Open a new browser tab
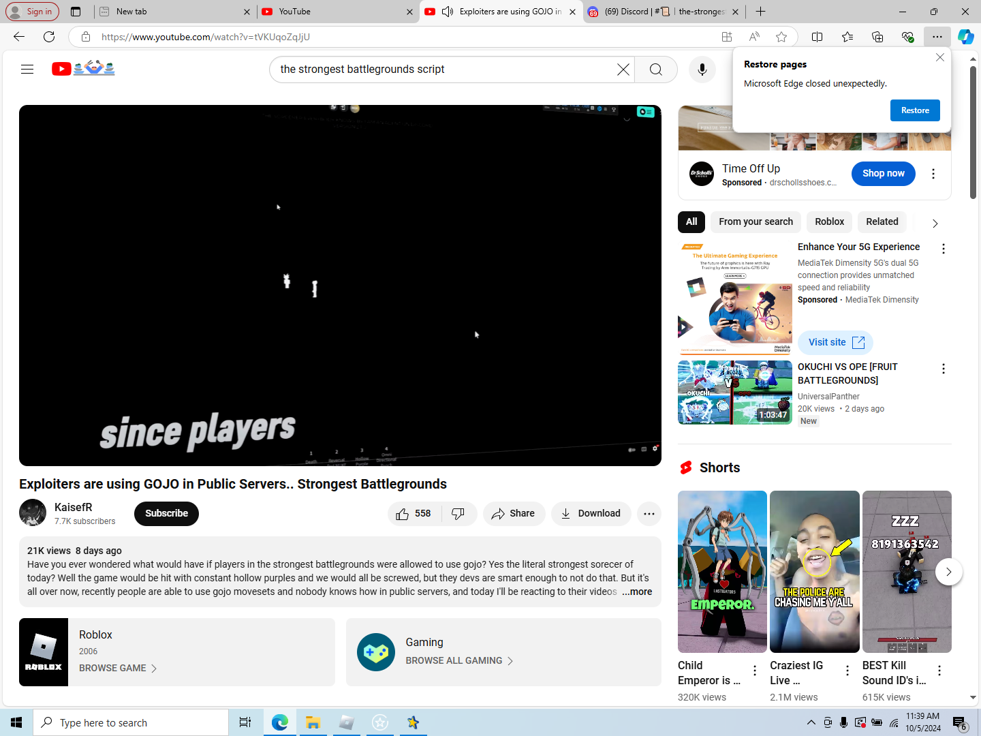 [760, 12]
